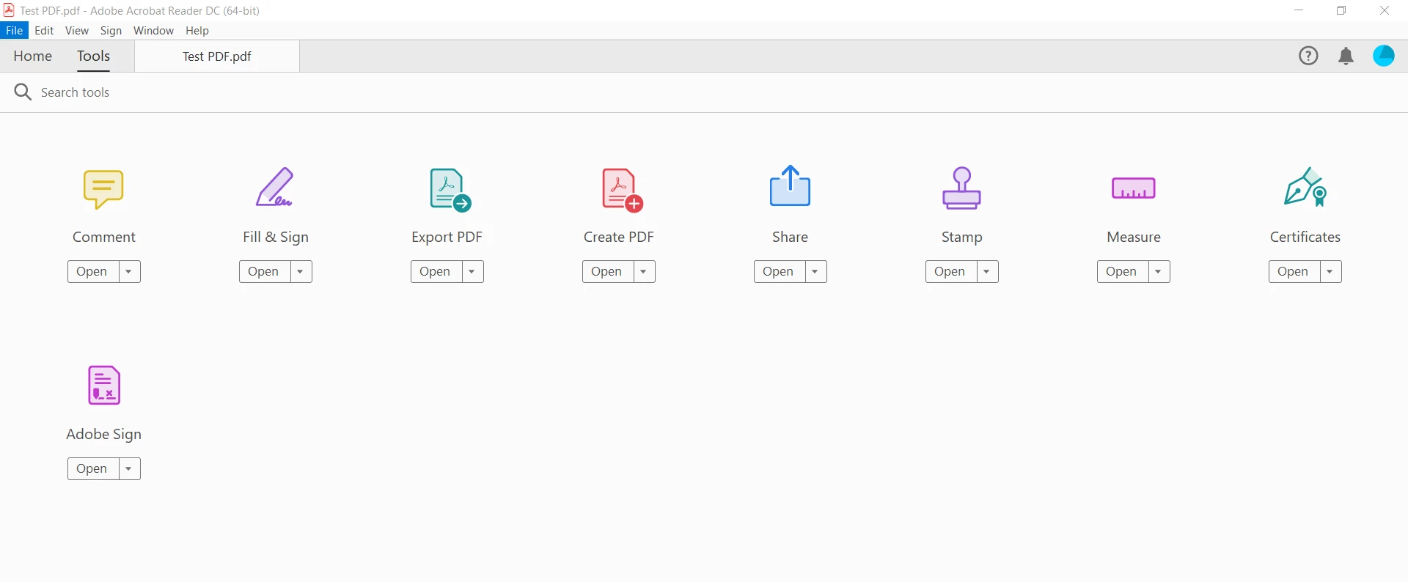Expand the Create PDF dropdown arrow
Viewport: 1408px width, 582px height.
[x=644, y=271]
